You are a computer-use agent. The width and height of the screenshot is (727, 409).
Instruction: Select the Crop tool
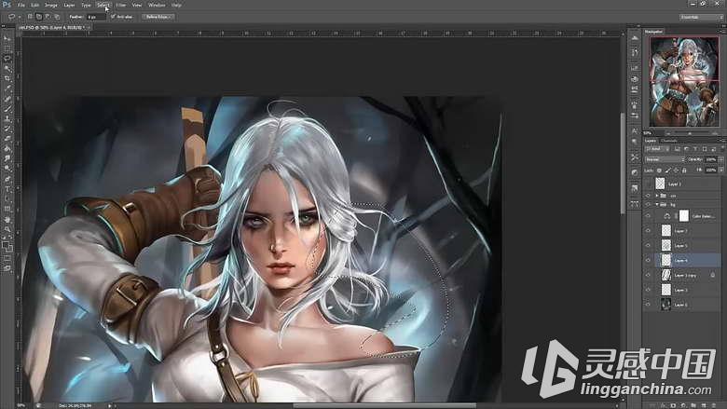[x=7, y=79]
